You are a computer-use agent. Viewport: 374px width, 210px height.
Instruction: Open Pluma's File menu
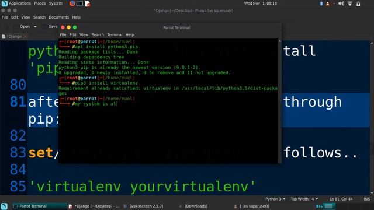(5, 17)
